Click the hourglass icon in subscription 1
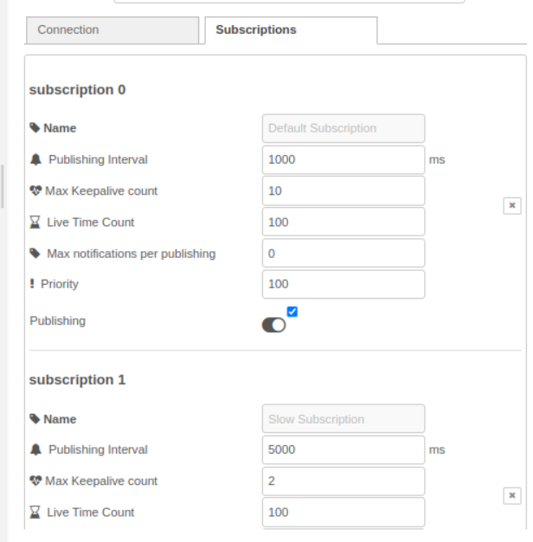The image size is (533, 542). [35, 513]
